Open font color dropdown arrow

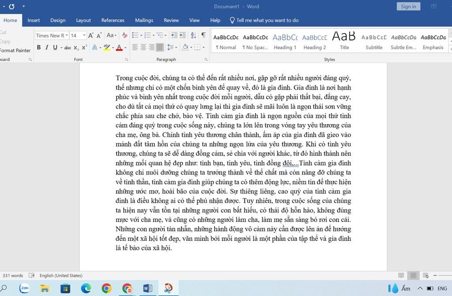pos(125,48)
